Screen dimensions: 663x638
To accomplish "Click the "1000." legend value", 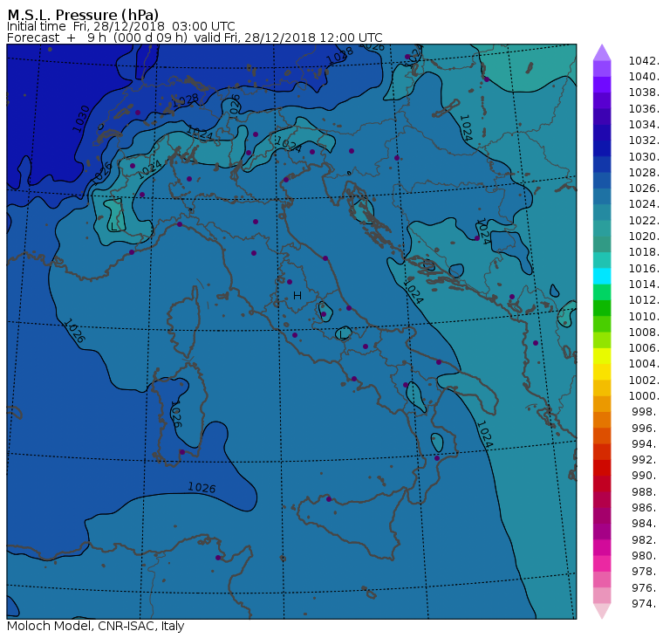I will click(x=644, y=396).
